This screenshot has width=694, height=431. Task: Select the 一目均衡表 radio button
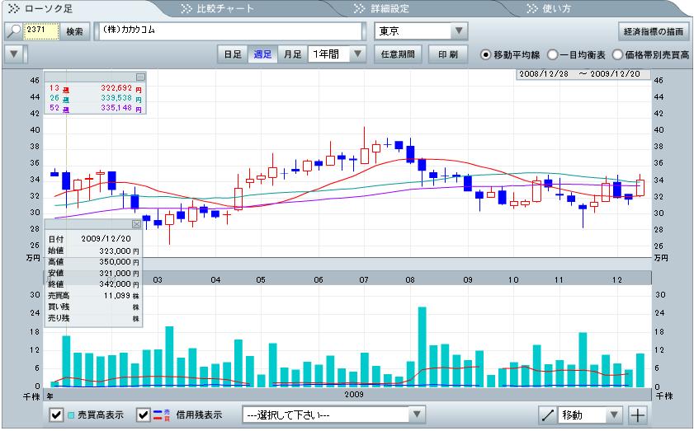click(551, 54)
